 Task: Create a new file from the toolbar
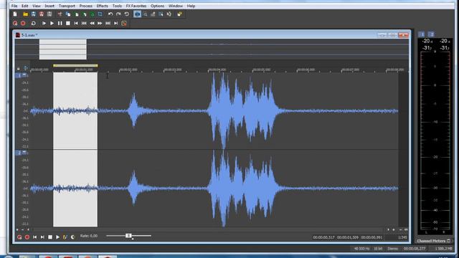[x=15, y=14]
